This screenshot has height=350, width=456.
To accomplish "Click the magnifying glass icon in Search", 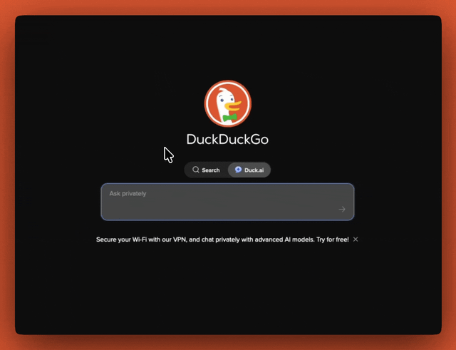I will click(x=196, y=170).
